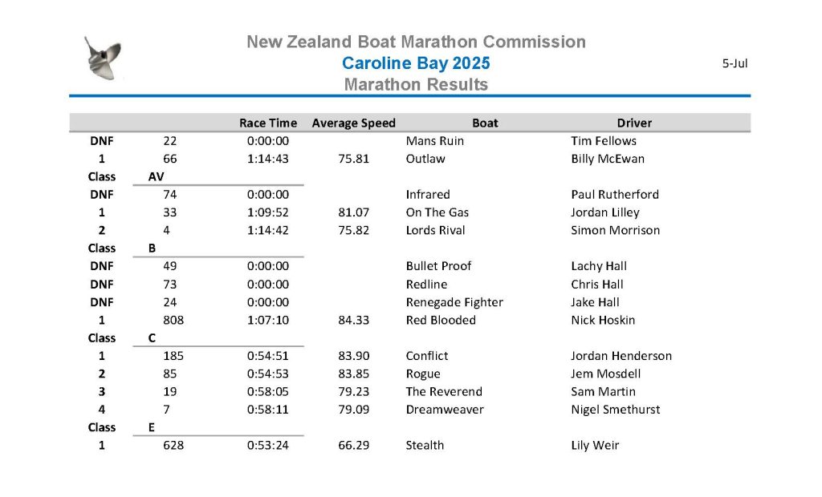This screenshot has width=822, height=497.
Task: Click the Average Speed column header
Action: (353, 123)
